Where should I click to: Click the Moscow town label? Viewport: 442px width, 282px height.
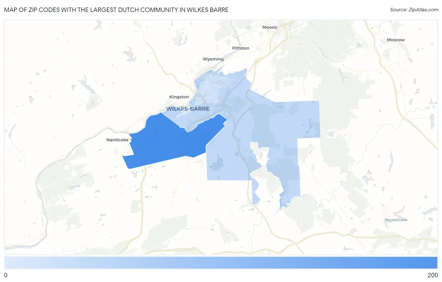[x=395, y=40]
